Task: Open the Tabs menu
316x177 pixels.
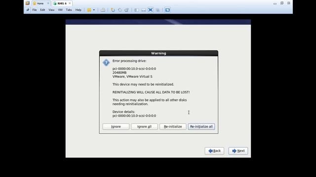Action: (69, 10)
